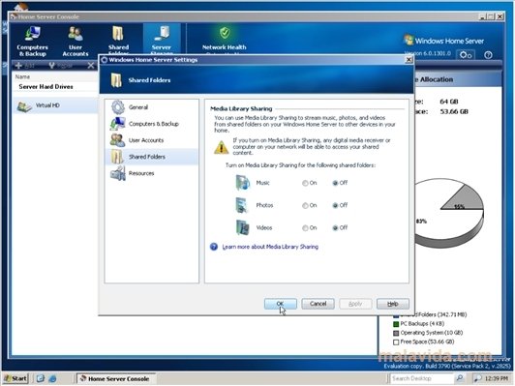Click the 64 GB total size value
The width and height of the screenshot is (515, 386).
click(x=448, y=102)
